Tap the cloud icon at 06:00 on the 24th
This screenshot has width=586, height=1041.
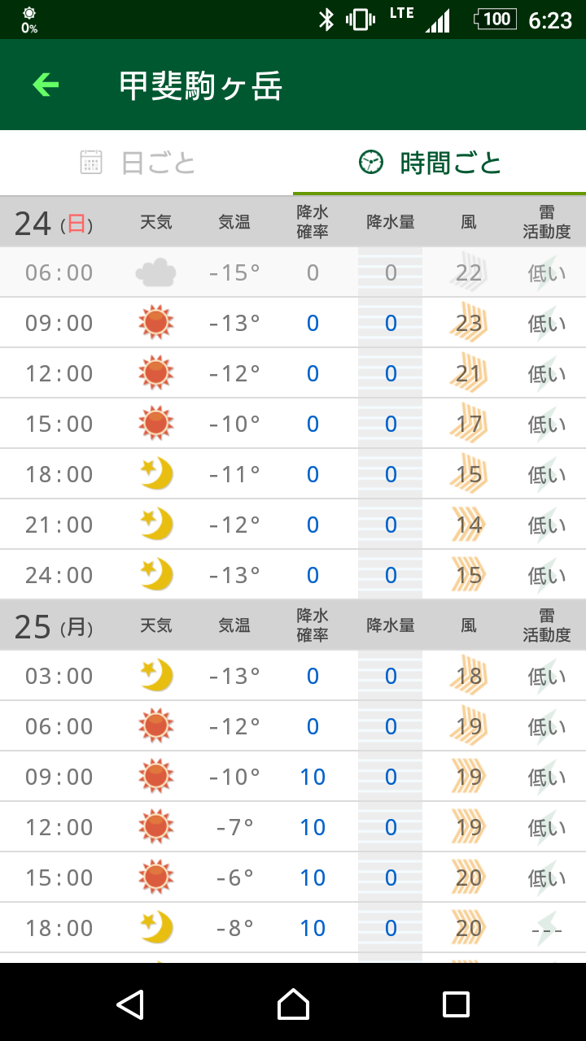point(155,272)
